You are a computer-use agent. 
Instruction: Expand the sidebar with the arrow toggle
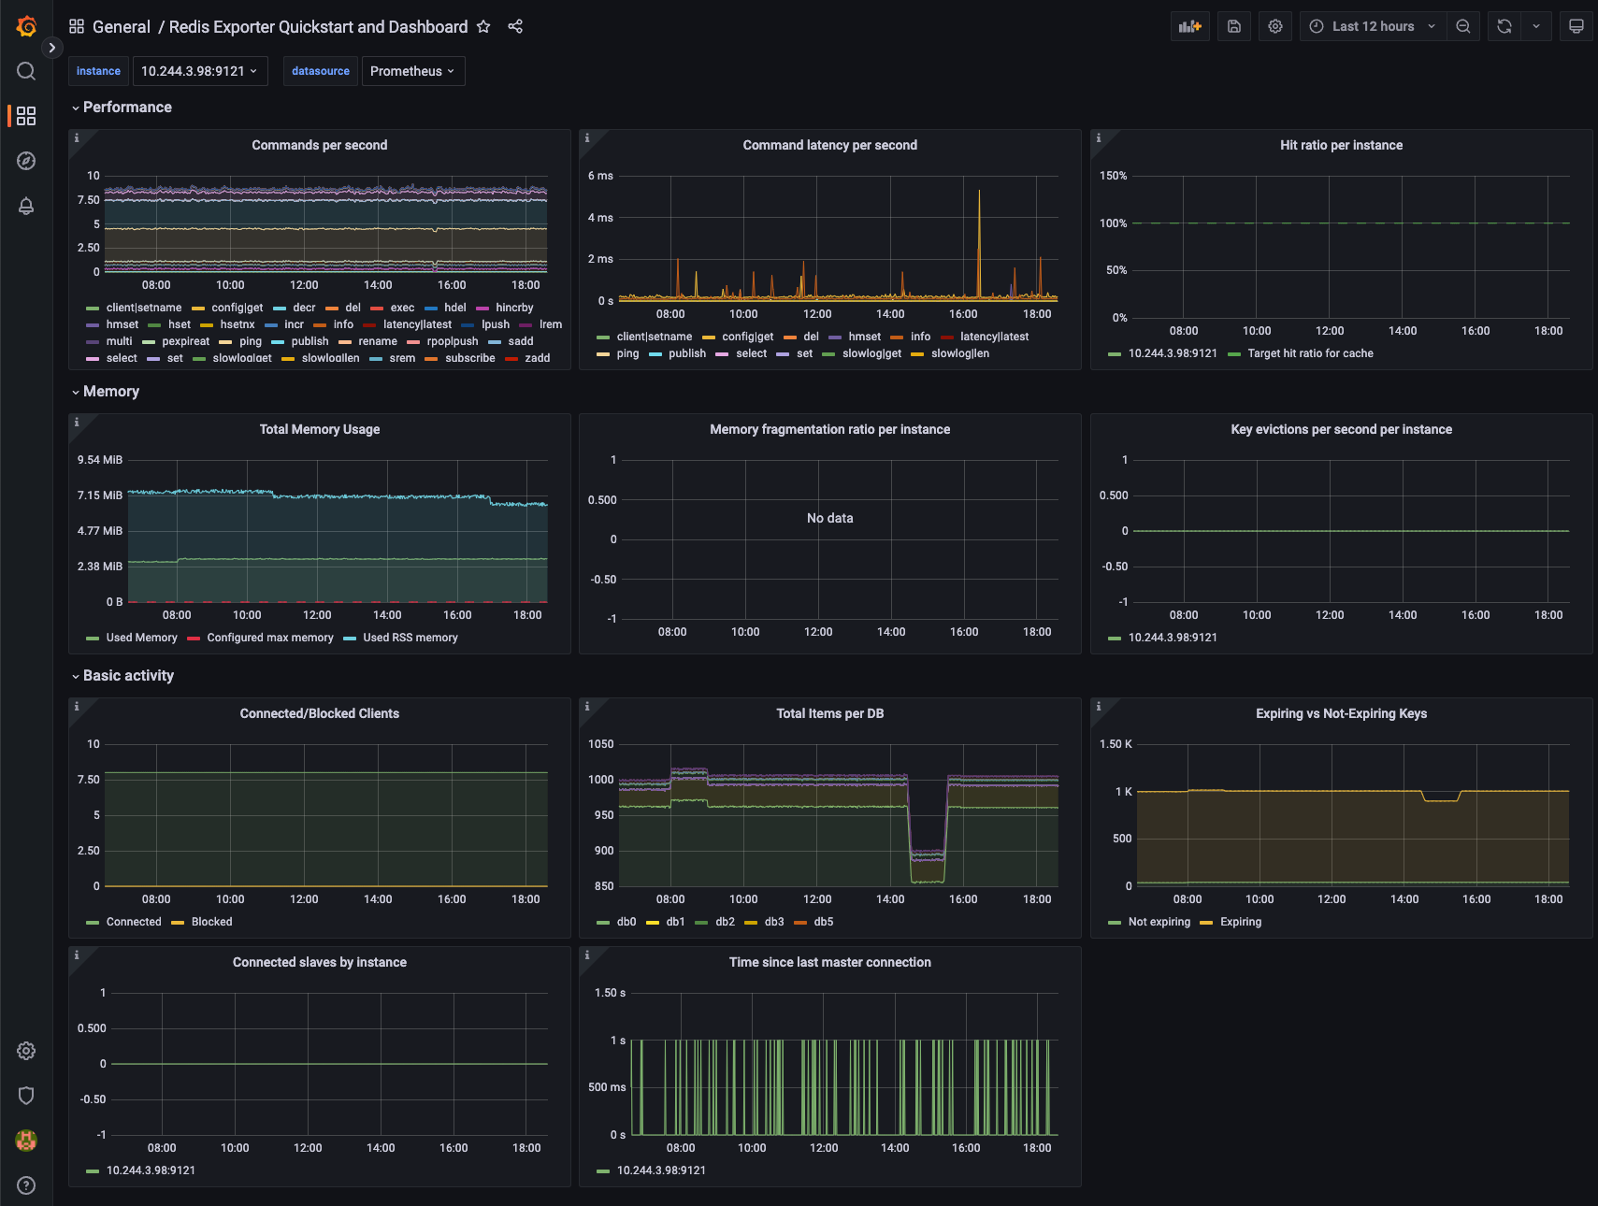coord(52,48)
